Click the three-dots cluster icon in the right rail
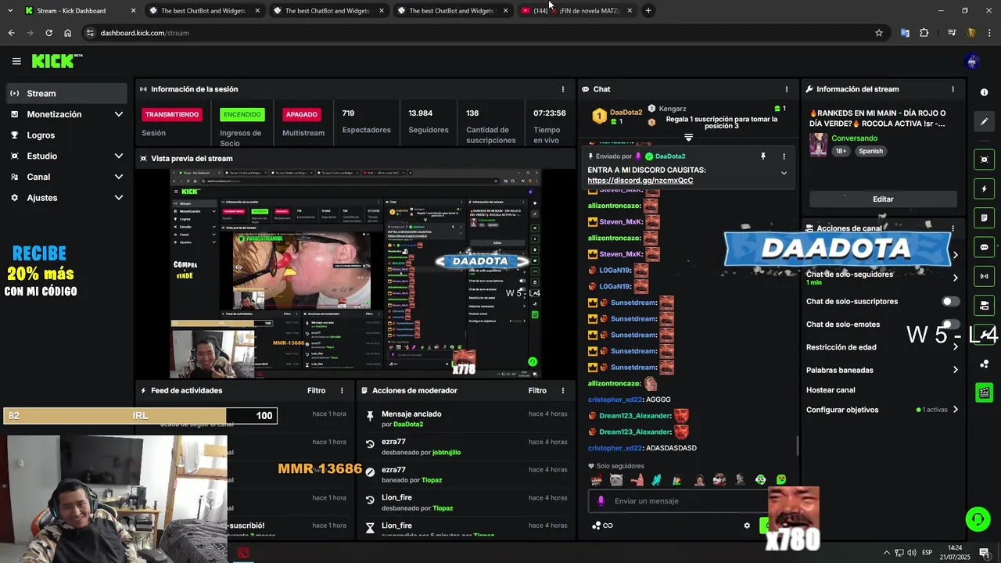The height and width of the screenshot is (563, 1001). [984, 364]
